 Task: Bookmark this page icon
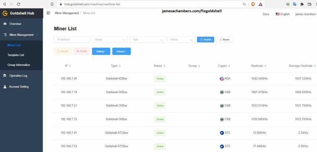[52, 4]
